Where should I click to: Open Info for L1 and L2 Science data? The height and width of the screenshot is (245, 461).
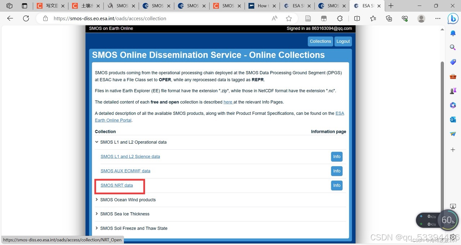[337, 157]
